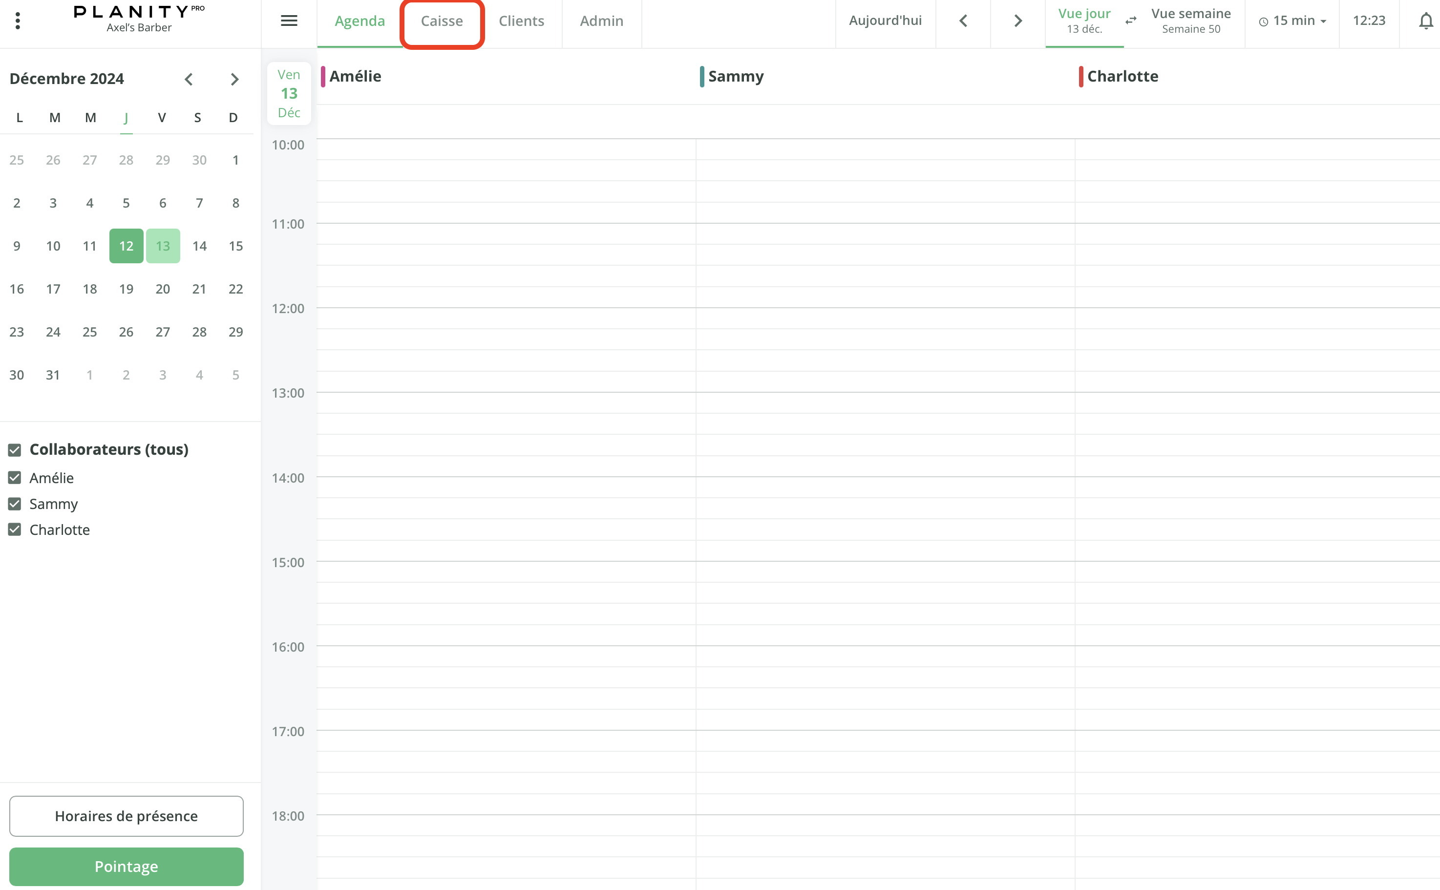Image resolution: width=1440 pixels, height=890 pixels.
Task: Open the Clients tab
Action: click(521, 21)
